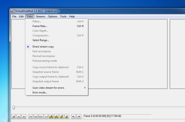Click the step backward icon
The image size is (185, 122).
click(36, 117)
